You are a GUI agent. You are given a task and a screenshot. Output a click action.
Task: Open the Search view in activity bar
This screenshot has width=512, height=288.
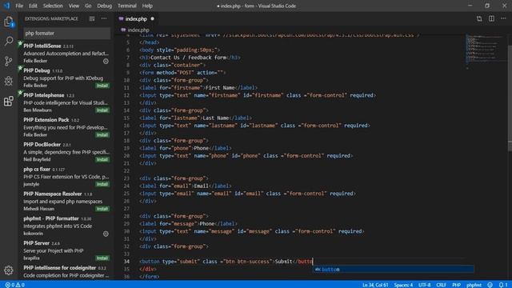pyautogui.click(x=9, y=41)
